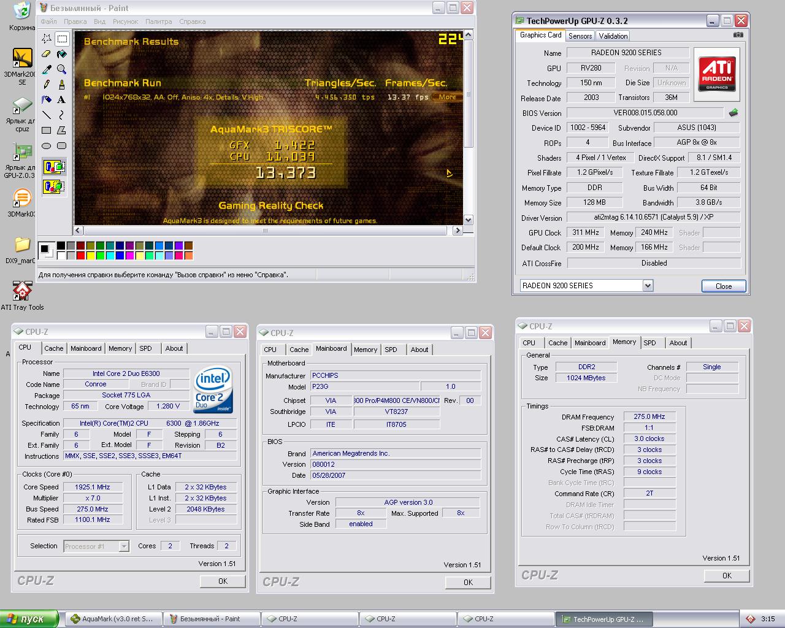This screenshot has height=628, width=785.
Task: Pick the yellow color in Paint palette
Action: tap(90, 255)
